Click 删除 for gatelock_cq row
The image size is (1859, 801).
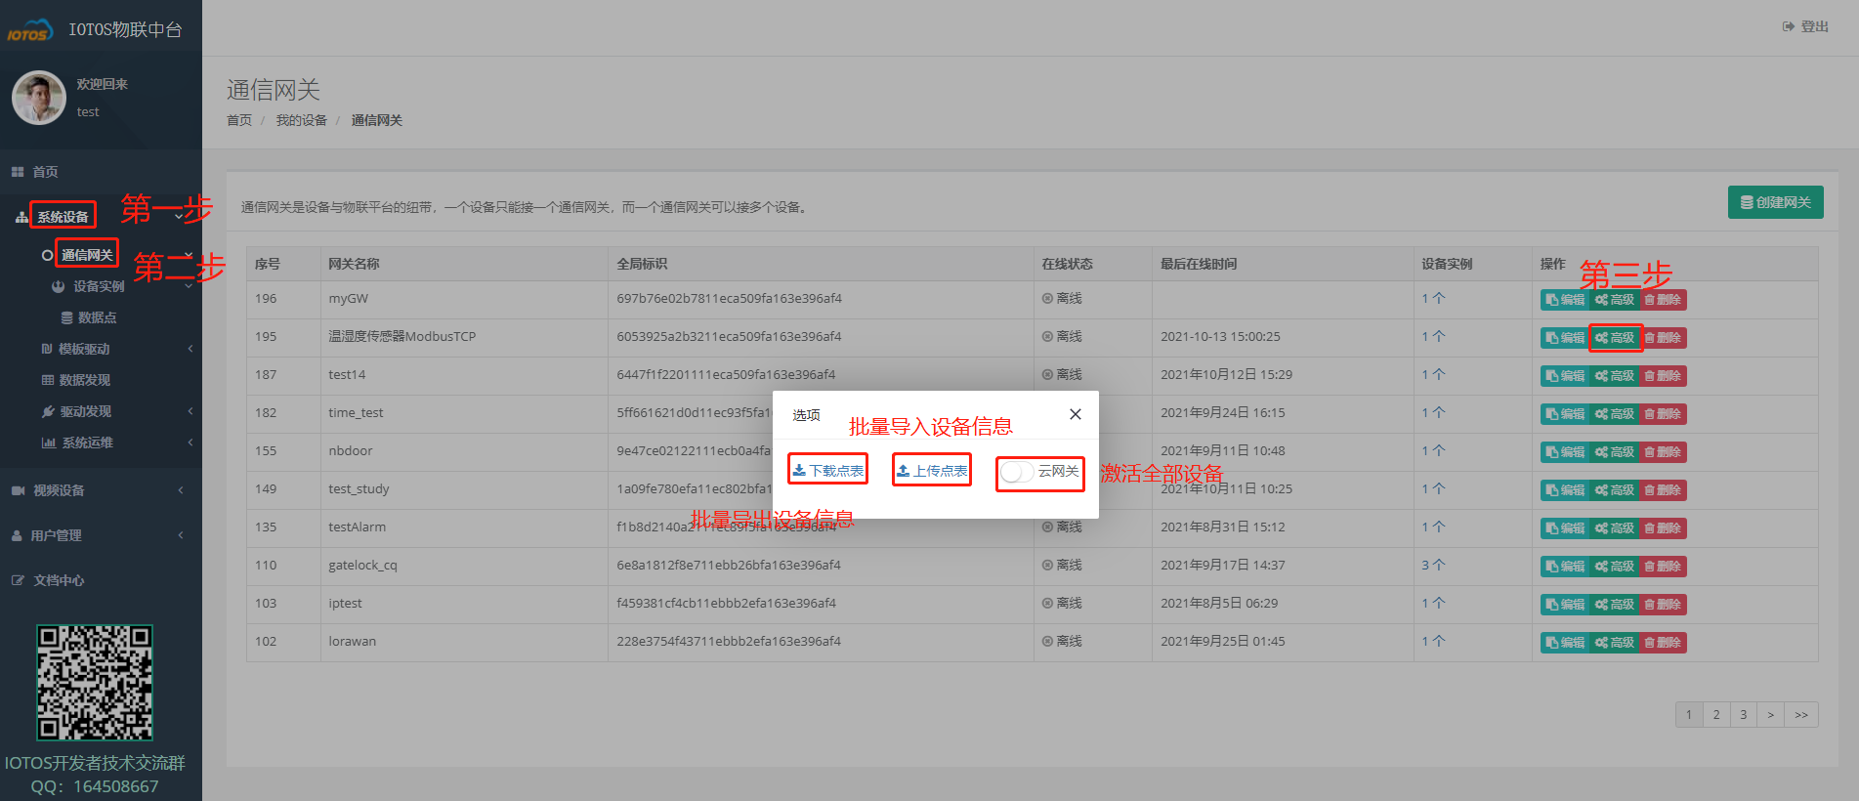[x=1663, y=567]
